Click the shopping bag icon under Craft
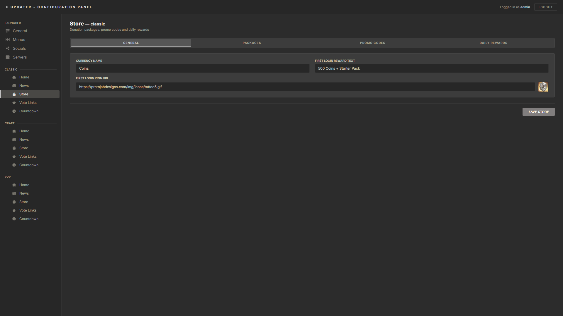The image size is (563, 316). coord(14,148)
